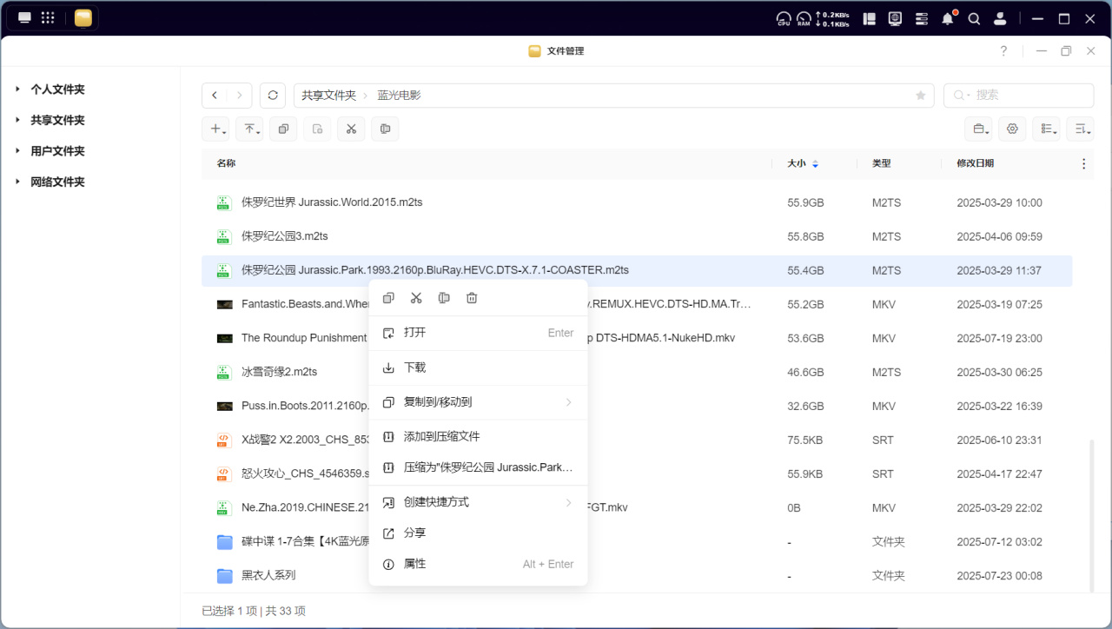1112x629 pixels.
Task: Click the toolbar cut scissors button
Action: [x=351, y=129]
